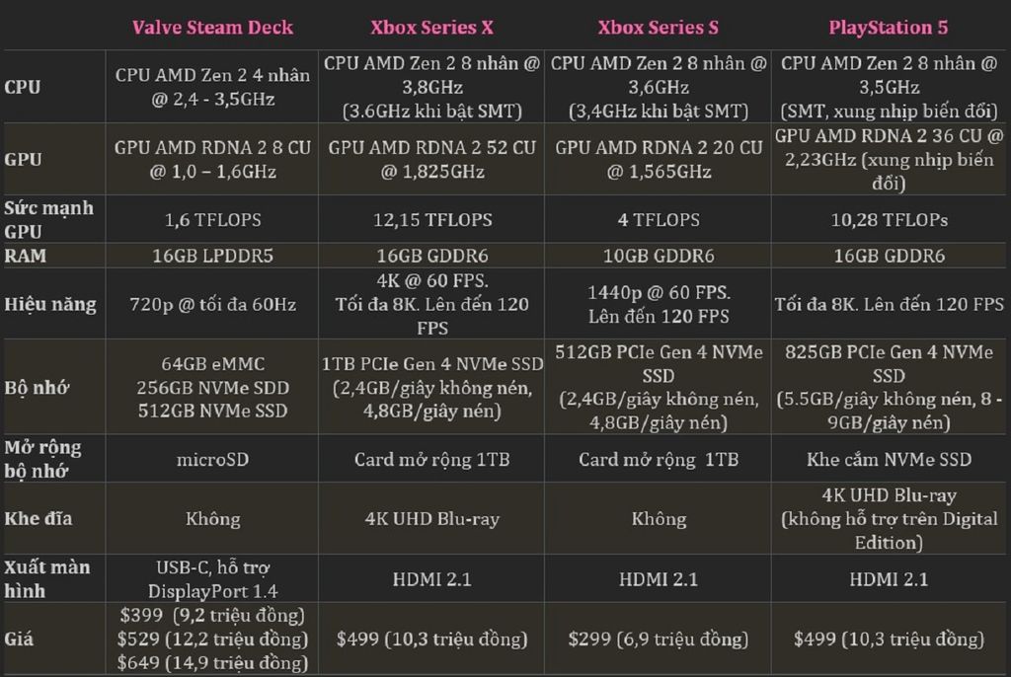Click the Xbox Series S header text
1011x677 pixels.
659,27
